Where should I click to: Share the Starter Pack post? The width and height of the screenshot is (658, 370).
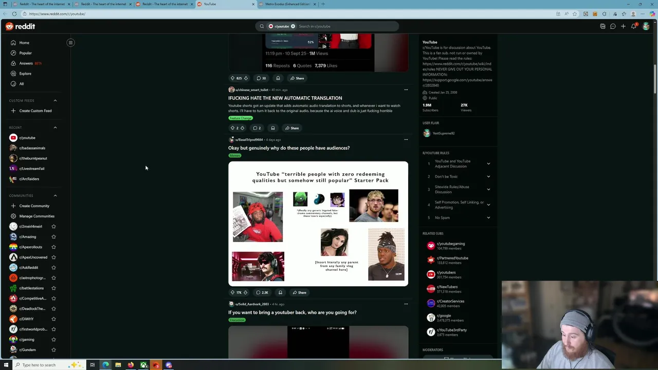click(299, 292)
